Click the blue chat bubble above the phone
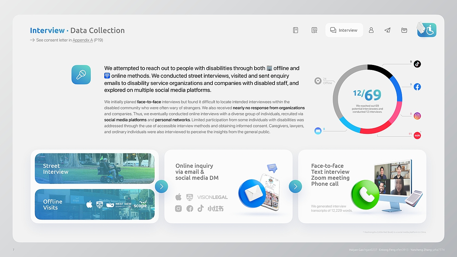This screenshot has width=457, height=257. click(272, 168)
